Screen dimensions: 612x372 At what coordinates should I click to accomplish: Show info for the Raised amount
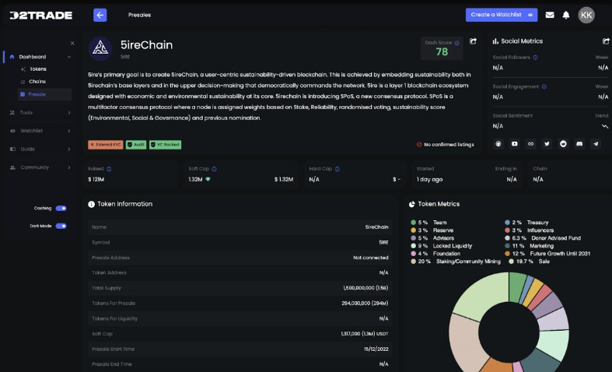tap(109, 169)
